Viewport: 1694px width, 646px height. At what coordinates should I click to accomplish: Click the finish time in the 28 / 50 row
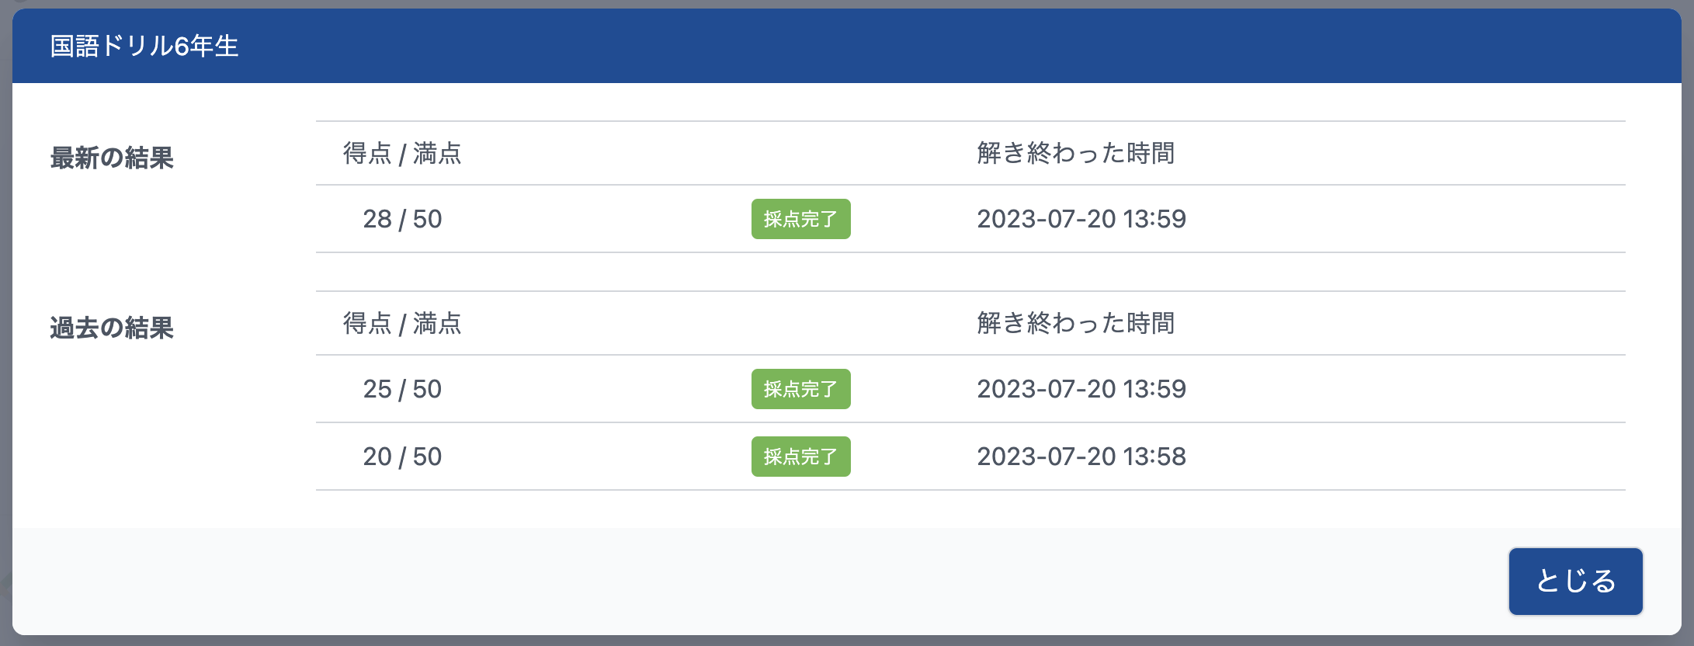(1081, 219)
